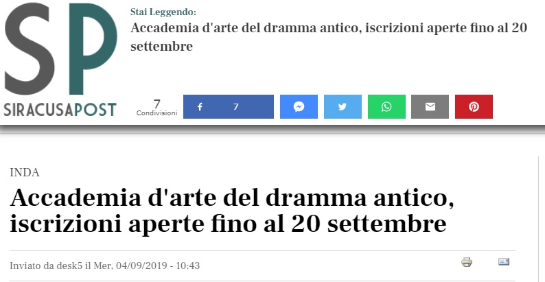Click the 7 Condivisioni share counter
Image resolution: width=545 pixels, height=282 pixels.
click(156, 108)
